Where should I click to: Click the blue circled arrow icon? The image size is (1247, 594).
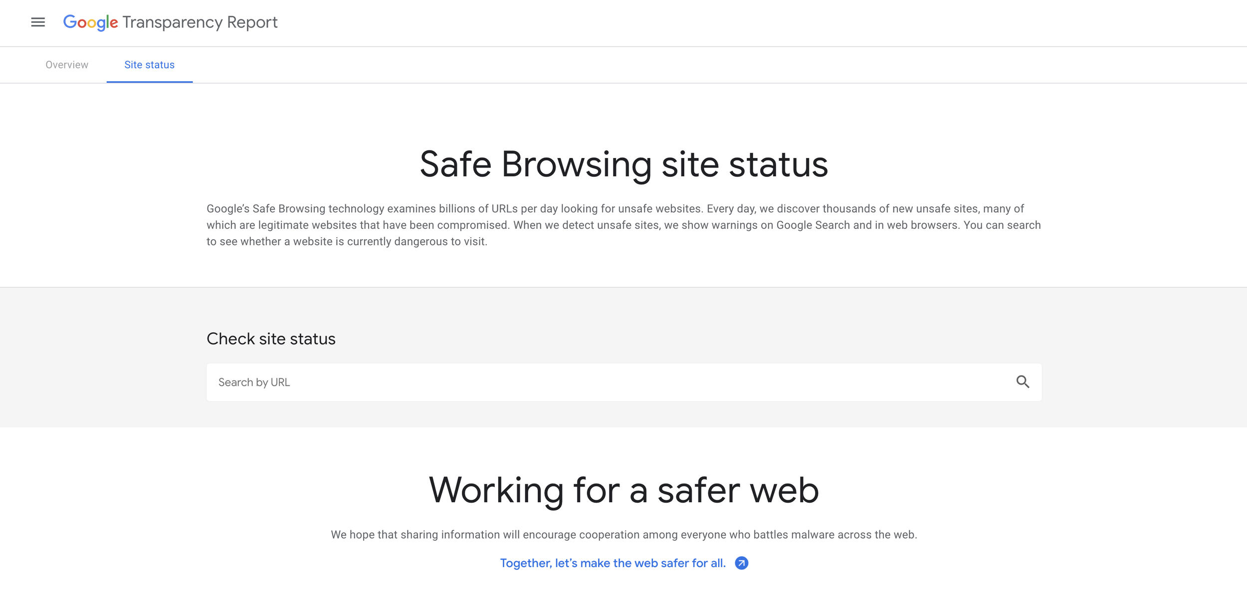[742, 563]
